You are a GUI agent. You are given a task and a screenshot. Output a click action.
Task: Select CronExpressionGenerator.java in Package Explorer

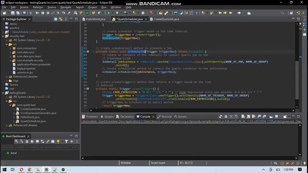coord(38,113)
